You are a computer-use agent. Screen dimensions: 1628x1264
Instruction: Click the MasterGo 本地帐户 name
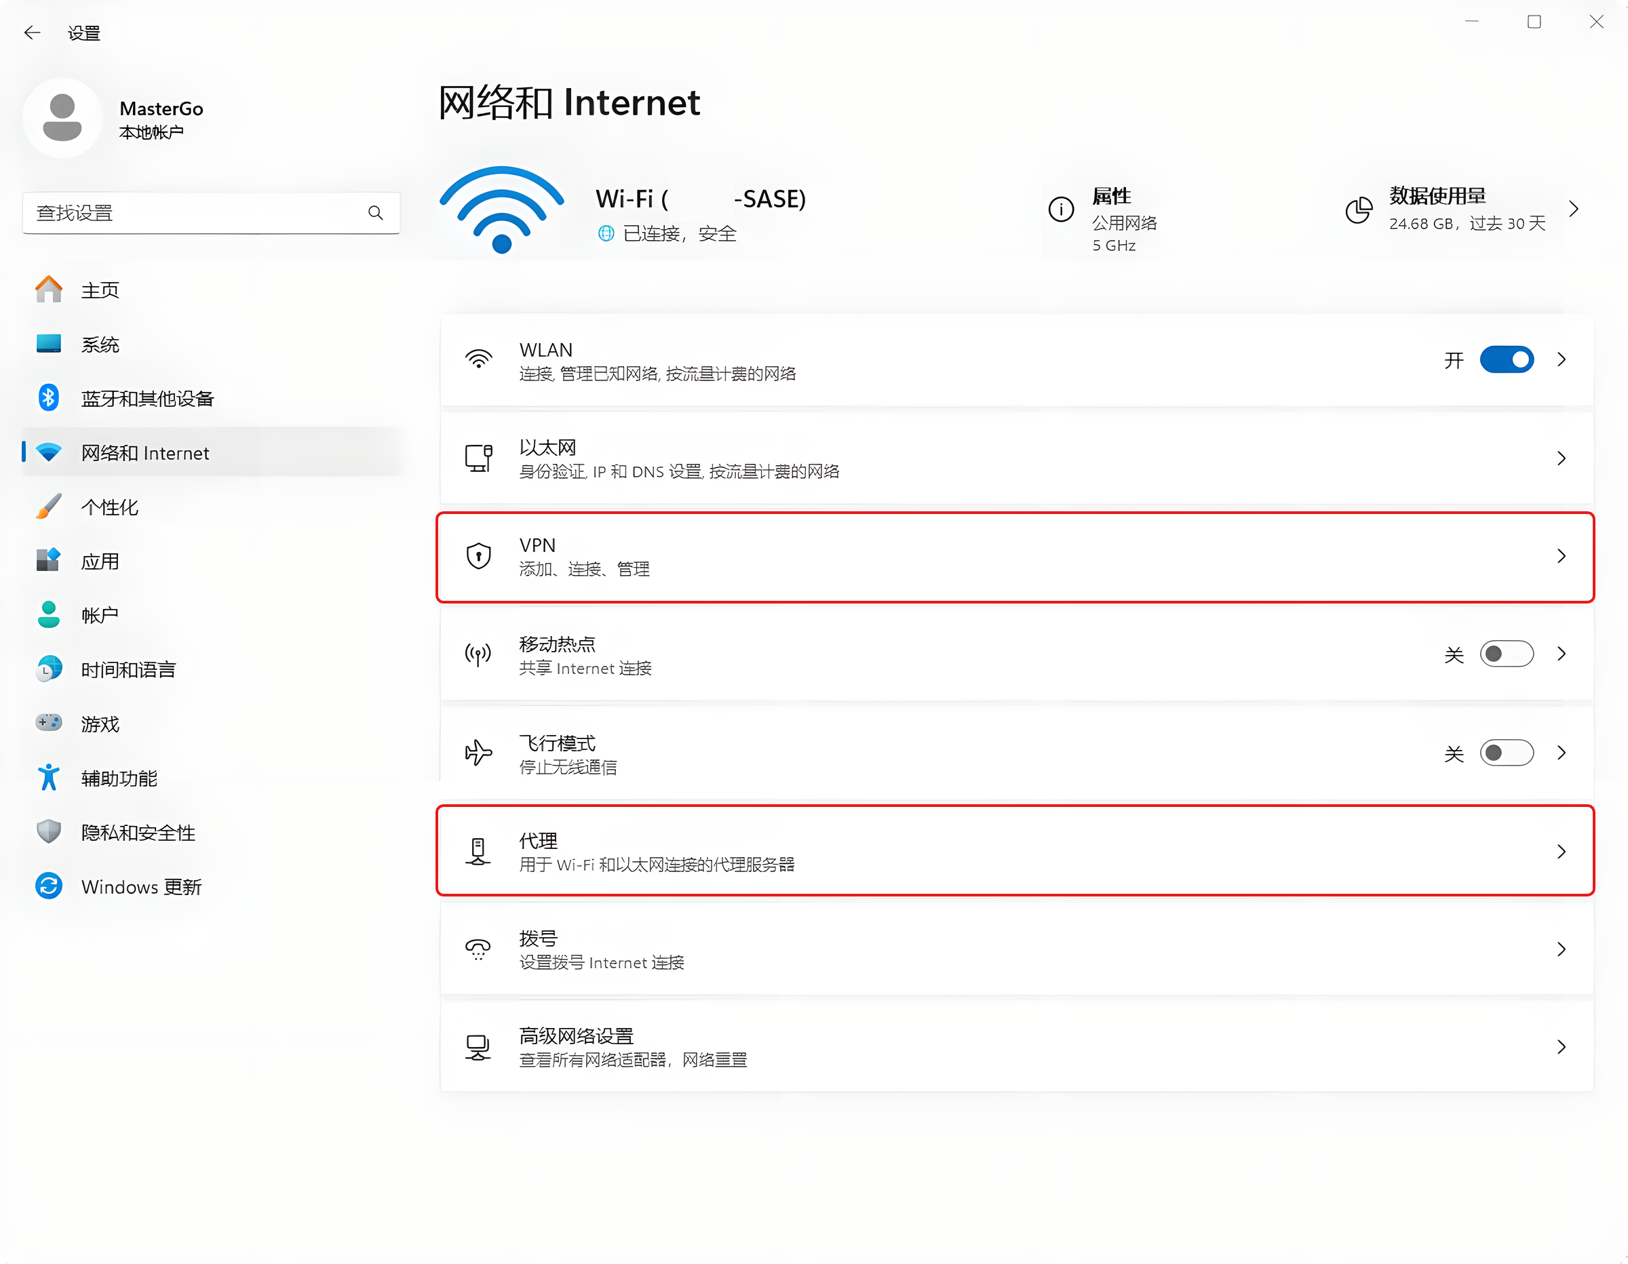161,119
